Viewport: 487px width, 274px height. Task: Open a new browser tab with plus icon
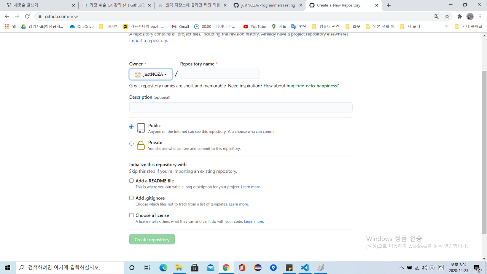pyautogui.click(x=388, y=5)
